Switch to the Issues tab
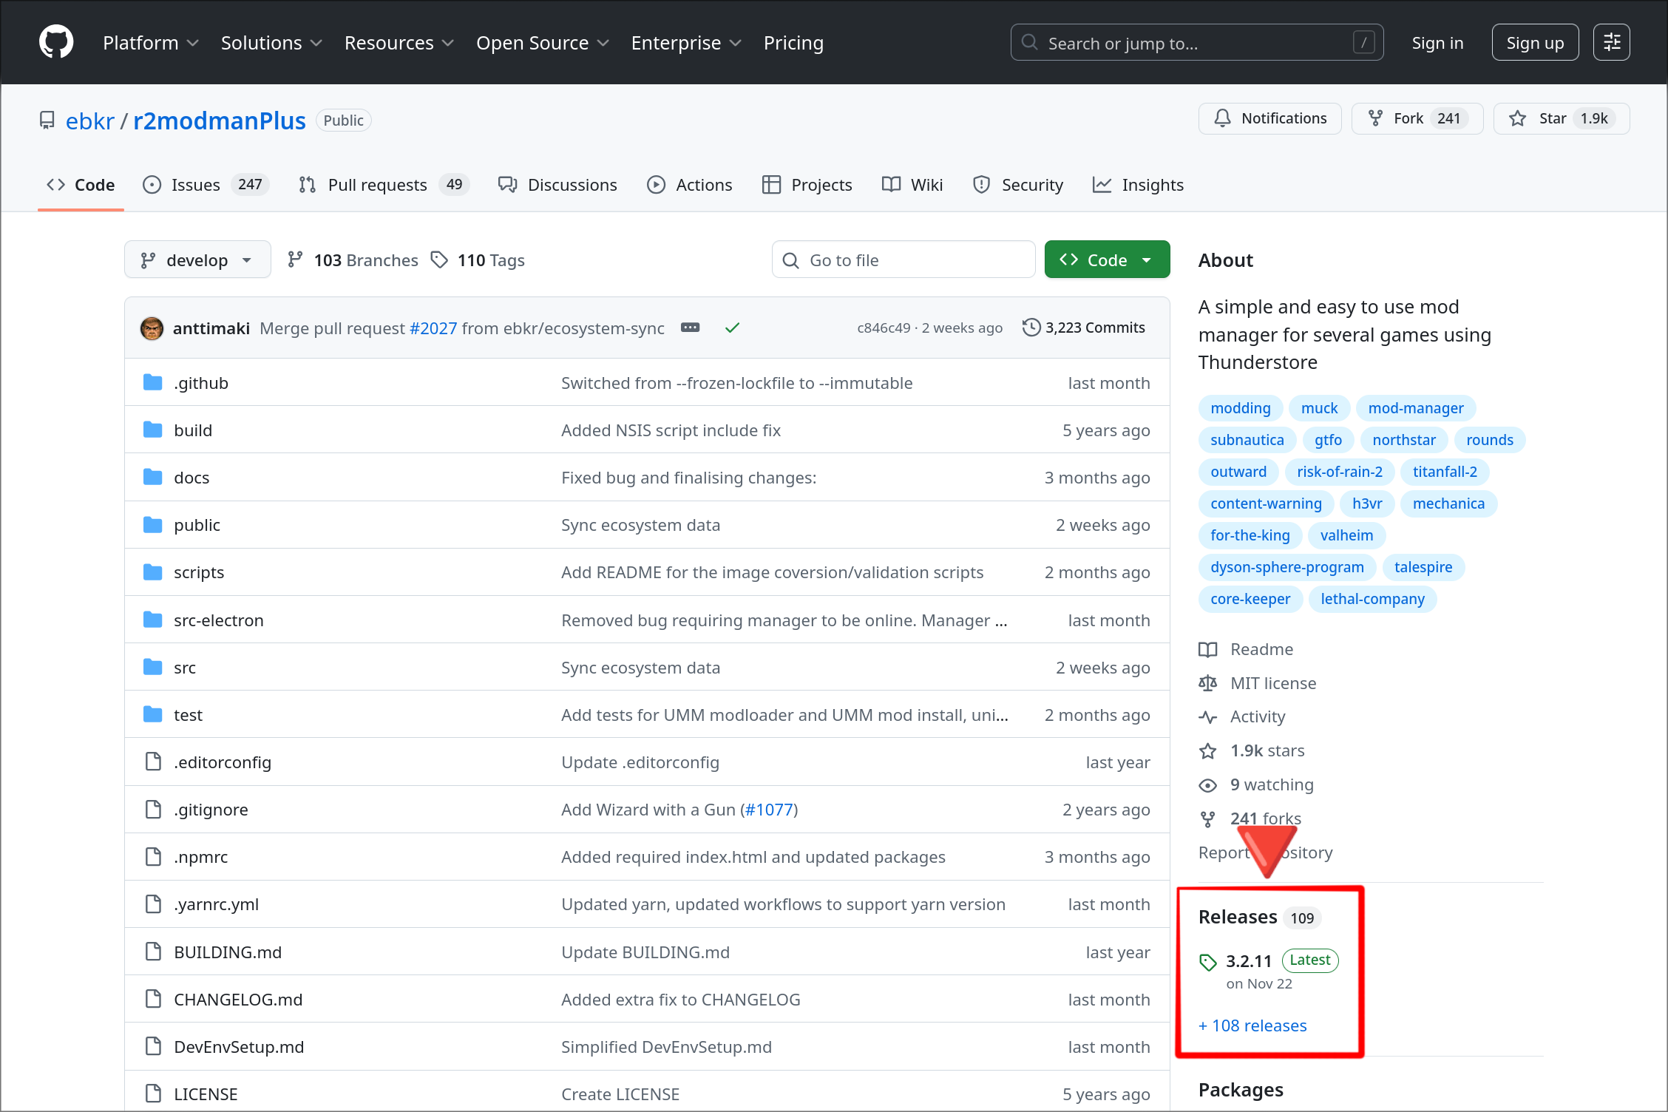The image size is (1668, 1112). 195,185
